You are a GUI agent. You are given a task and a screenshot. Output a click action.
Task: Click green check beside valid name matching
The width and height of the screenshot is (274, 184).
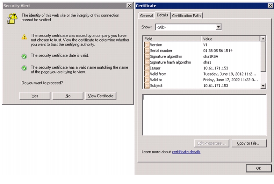click(x=24, y=68)
